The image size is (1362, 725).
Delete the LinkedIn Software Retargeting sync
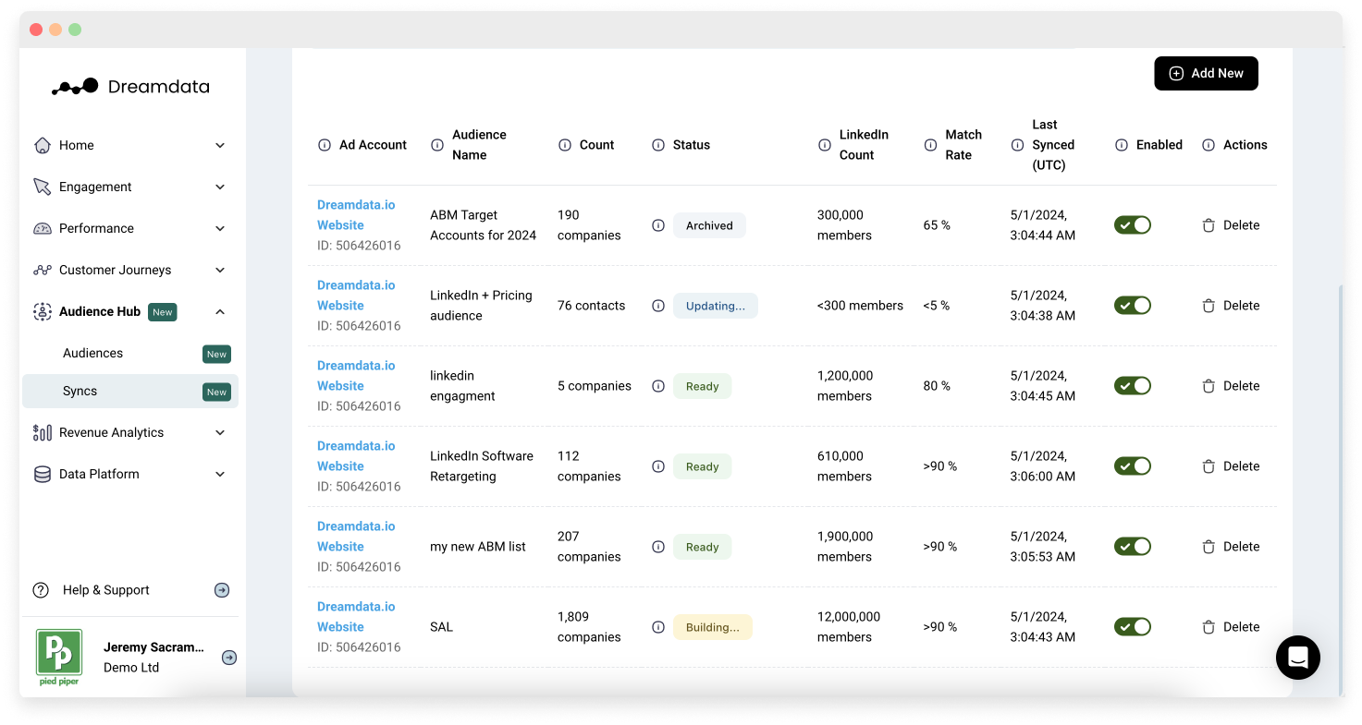(x=1231, y=466)
